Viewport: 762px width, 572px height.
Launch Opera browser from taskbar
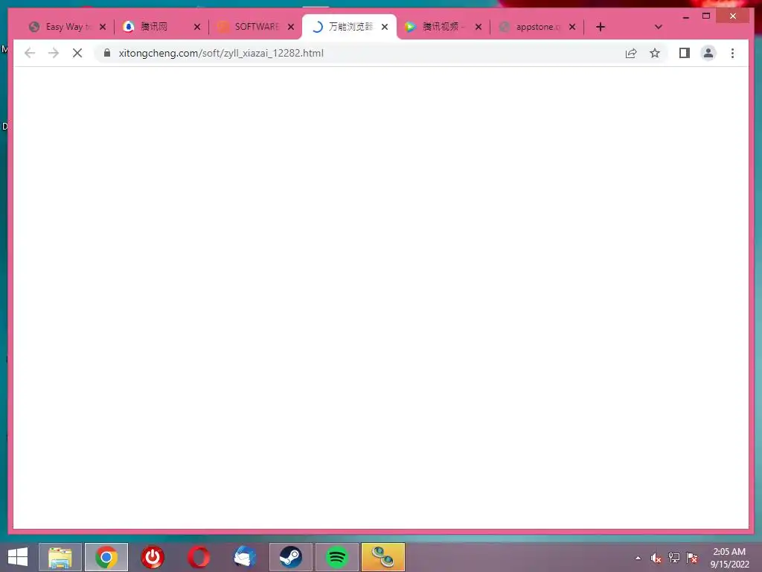point(198,557)
